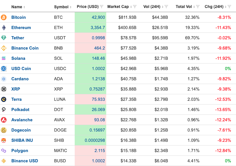Click Avalanche change -12.24%

(223, 120)
